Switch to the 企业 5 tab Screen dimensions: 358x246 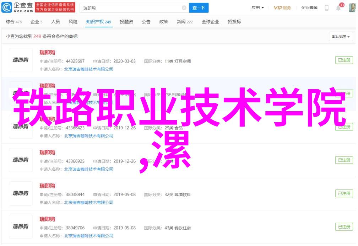coord(37,22)
